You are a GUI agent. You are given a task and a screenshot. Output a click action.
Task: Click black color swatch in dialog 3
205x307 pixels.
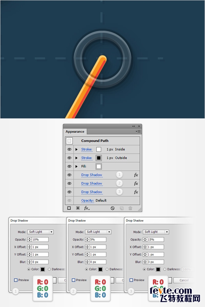(158, 269)
